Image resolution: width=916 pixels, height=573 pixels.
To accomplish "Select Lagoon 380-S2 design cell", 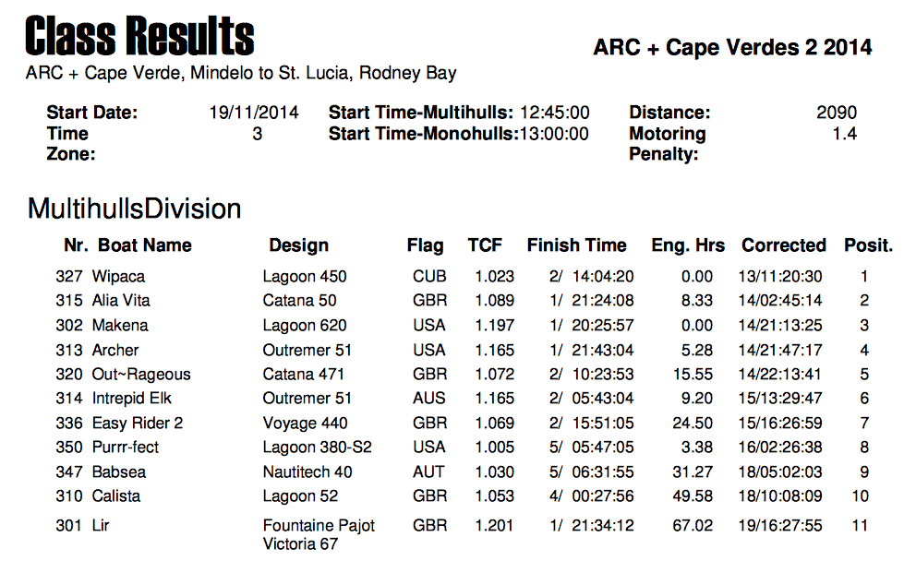I will [317, 448].
